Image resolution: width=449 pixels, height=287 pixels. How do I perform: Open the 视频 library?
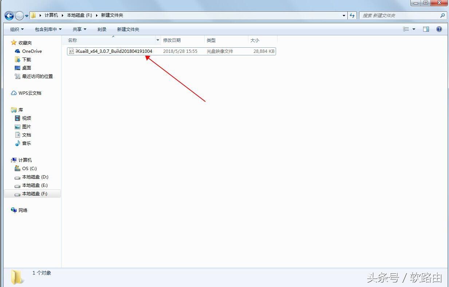point(27,118)
